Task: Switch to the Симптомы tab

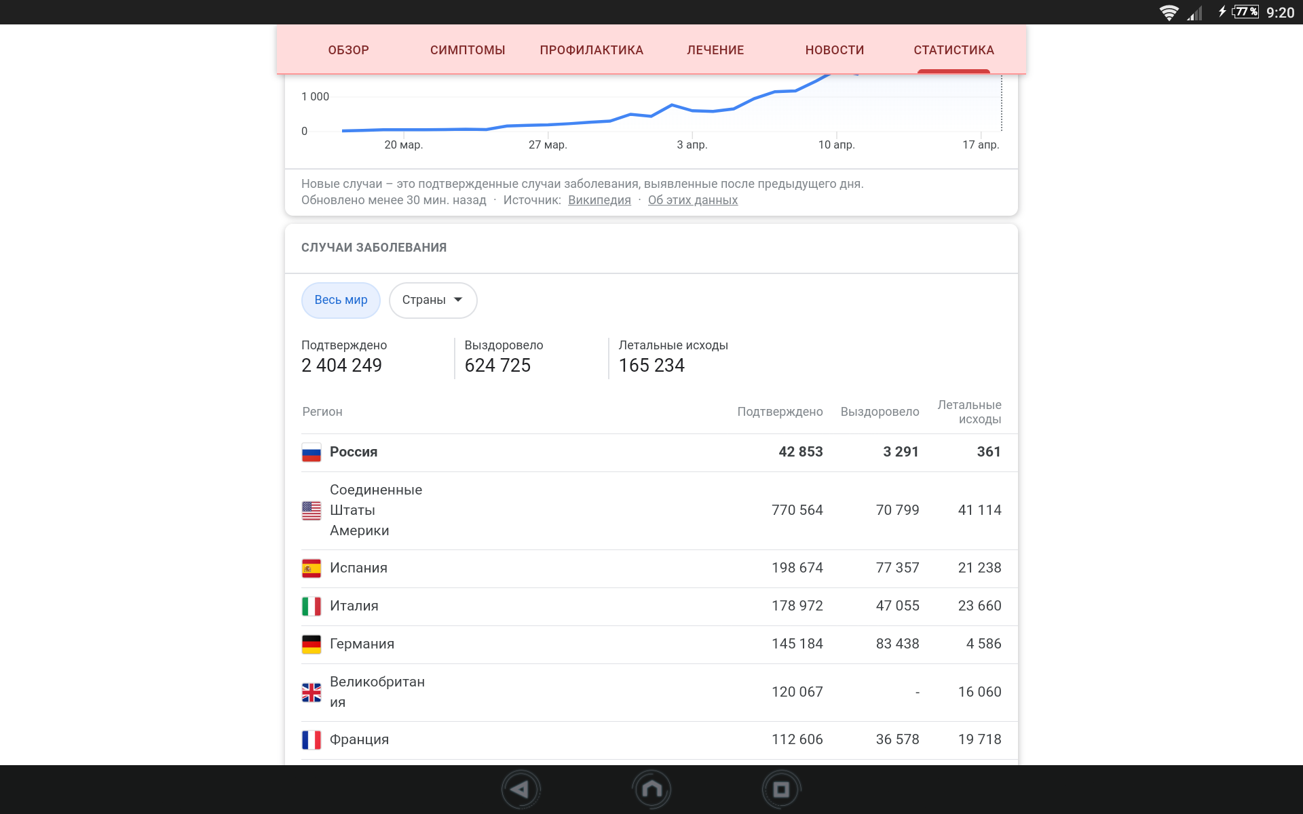Action: (x=468, y=50)
